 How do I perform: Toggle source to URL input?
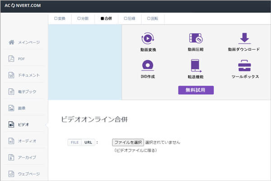[88, 142]
